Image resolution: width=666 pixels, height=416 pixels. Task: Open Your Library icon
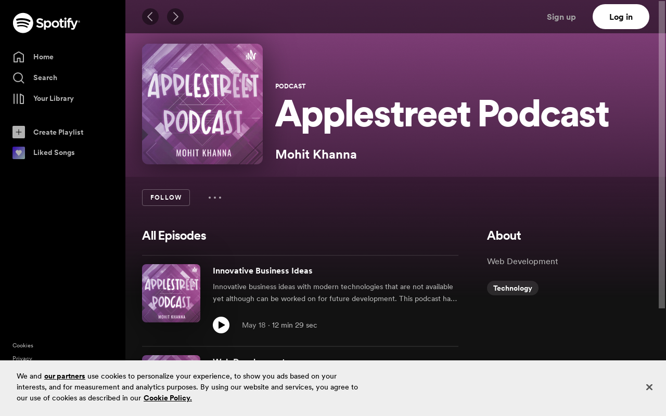point(19,99)
